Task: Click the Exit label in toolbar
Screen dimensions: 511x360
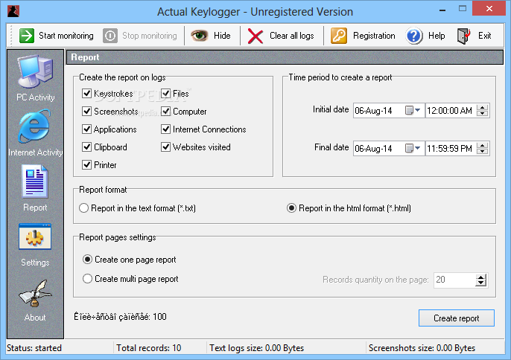Action: pyautogui.click(x=485, y=36)
